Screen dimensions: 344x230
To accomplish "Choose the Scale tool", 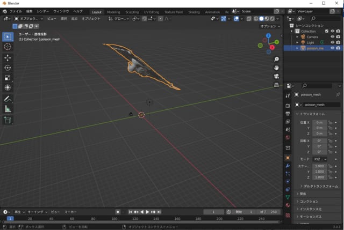I will click(8, 78).
